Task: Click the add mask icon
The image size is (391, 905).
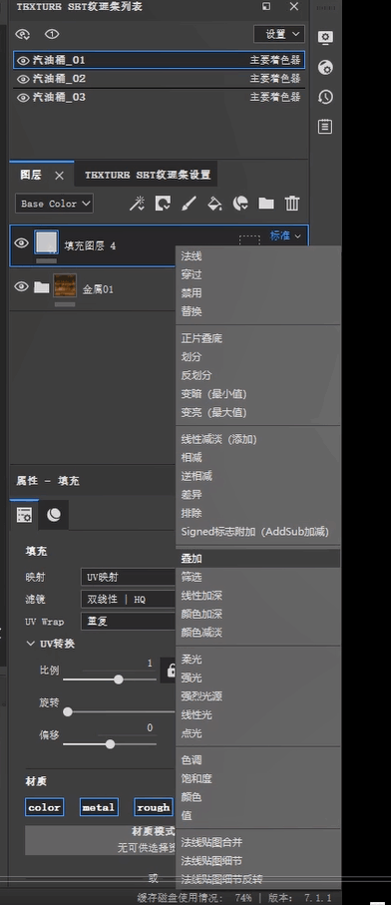Action: coord(163,204)
